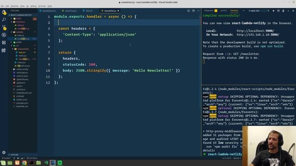
Task: Open the View menu
Action: (x=23, y=6)
